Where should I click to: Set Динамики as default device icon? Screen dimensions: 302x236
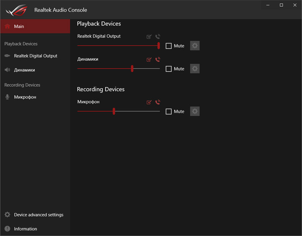pyautogui.click(x=149, y=60)
